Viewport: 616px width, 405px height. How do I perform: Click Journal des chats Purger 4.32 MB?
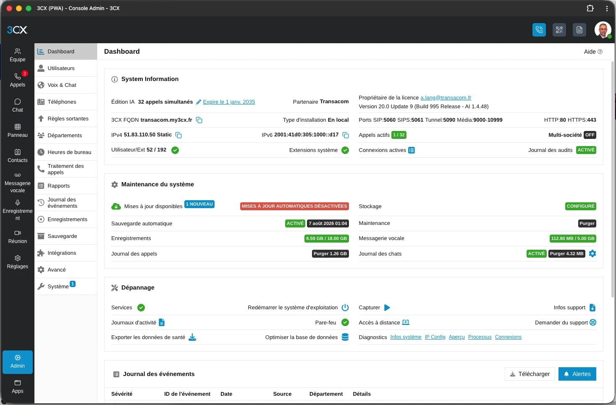coord(567,253)
